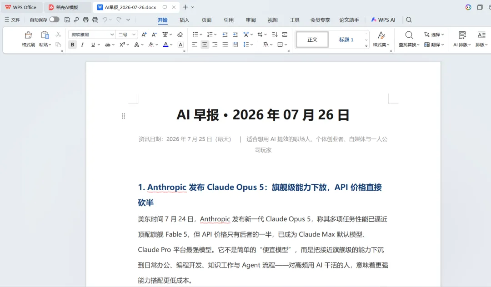Open the font name dropdown 微软雅黑
The height and width of the screenshot is (287, 491).
112,35
